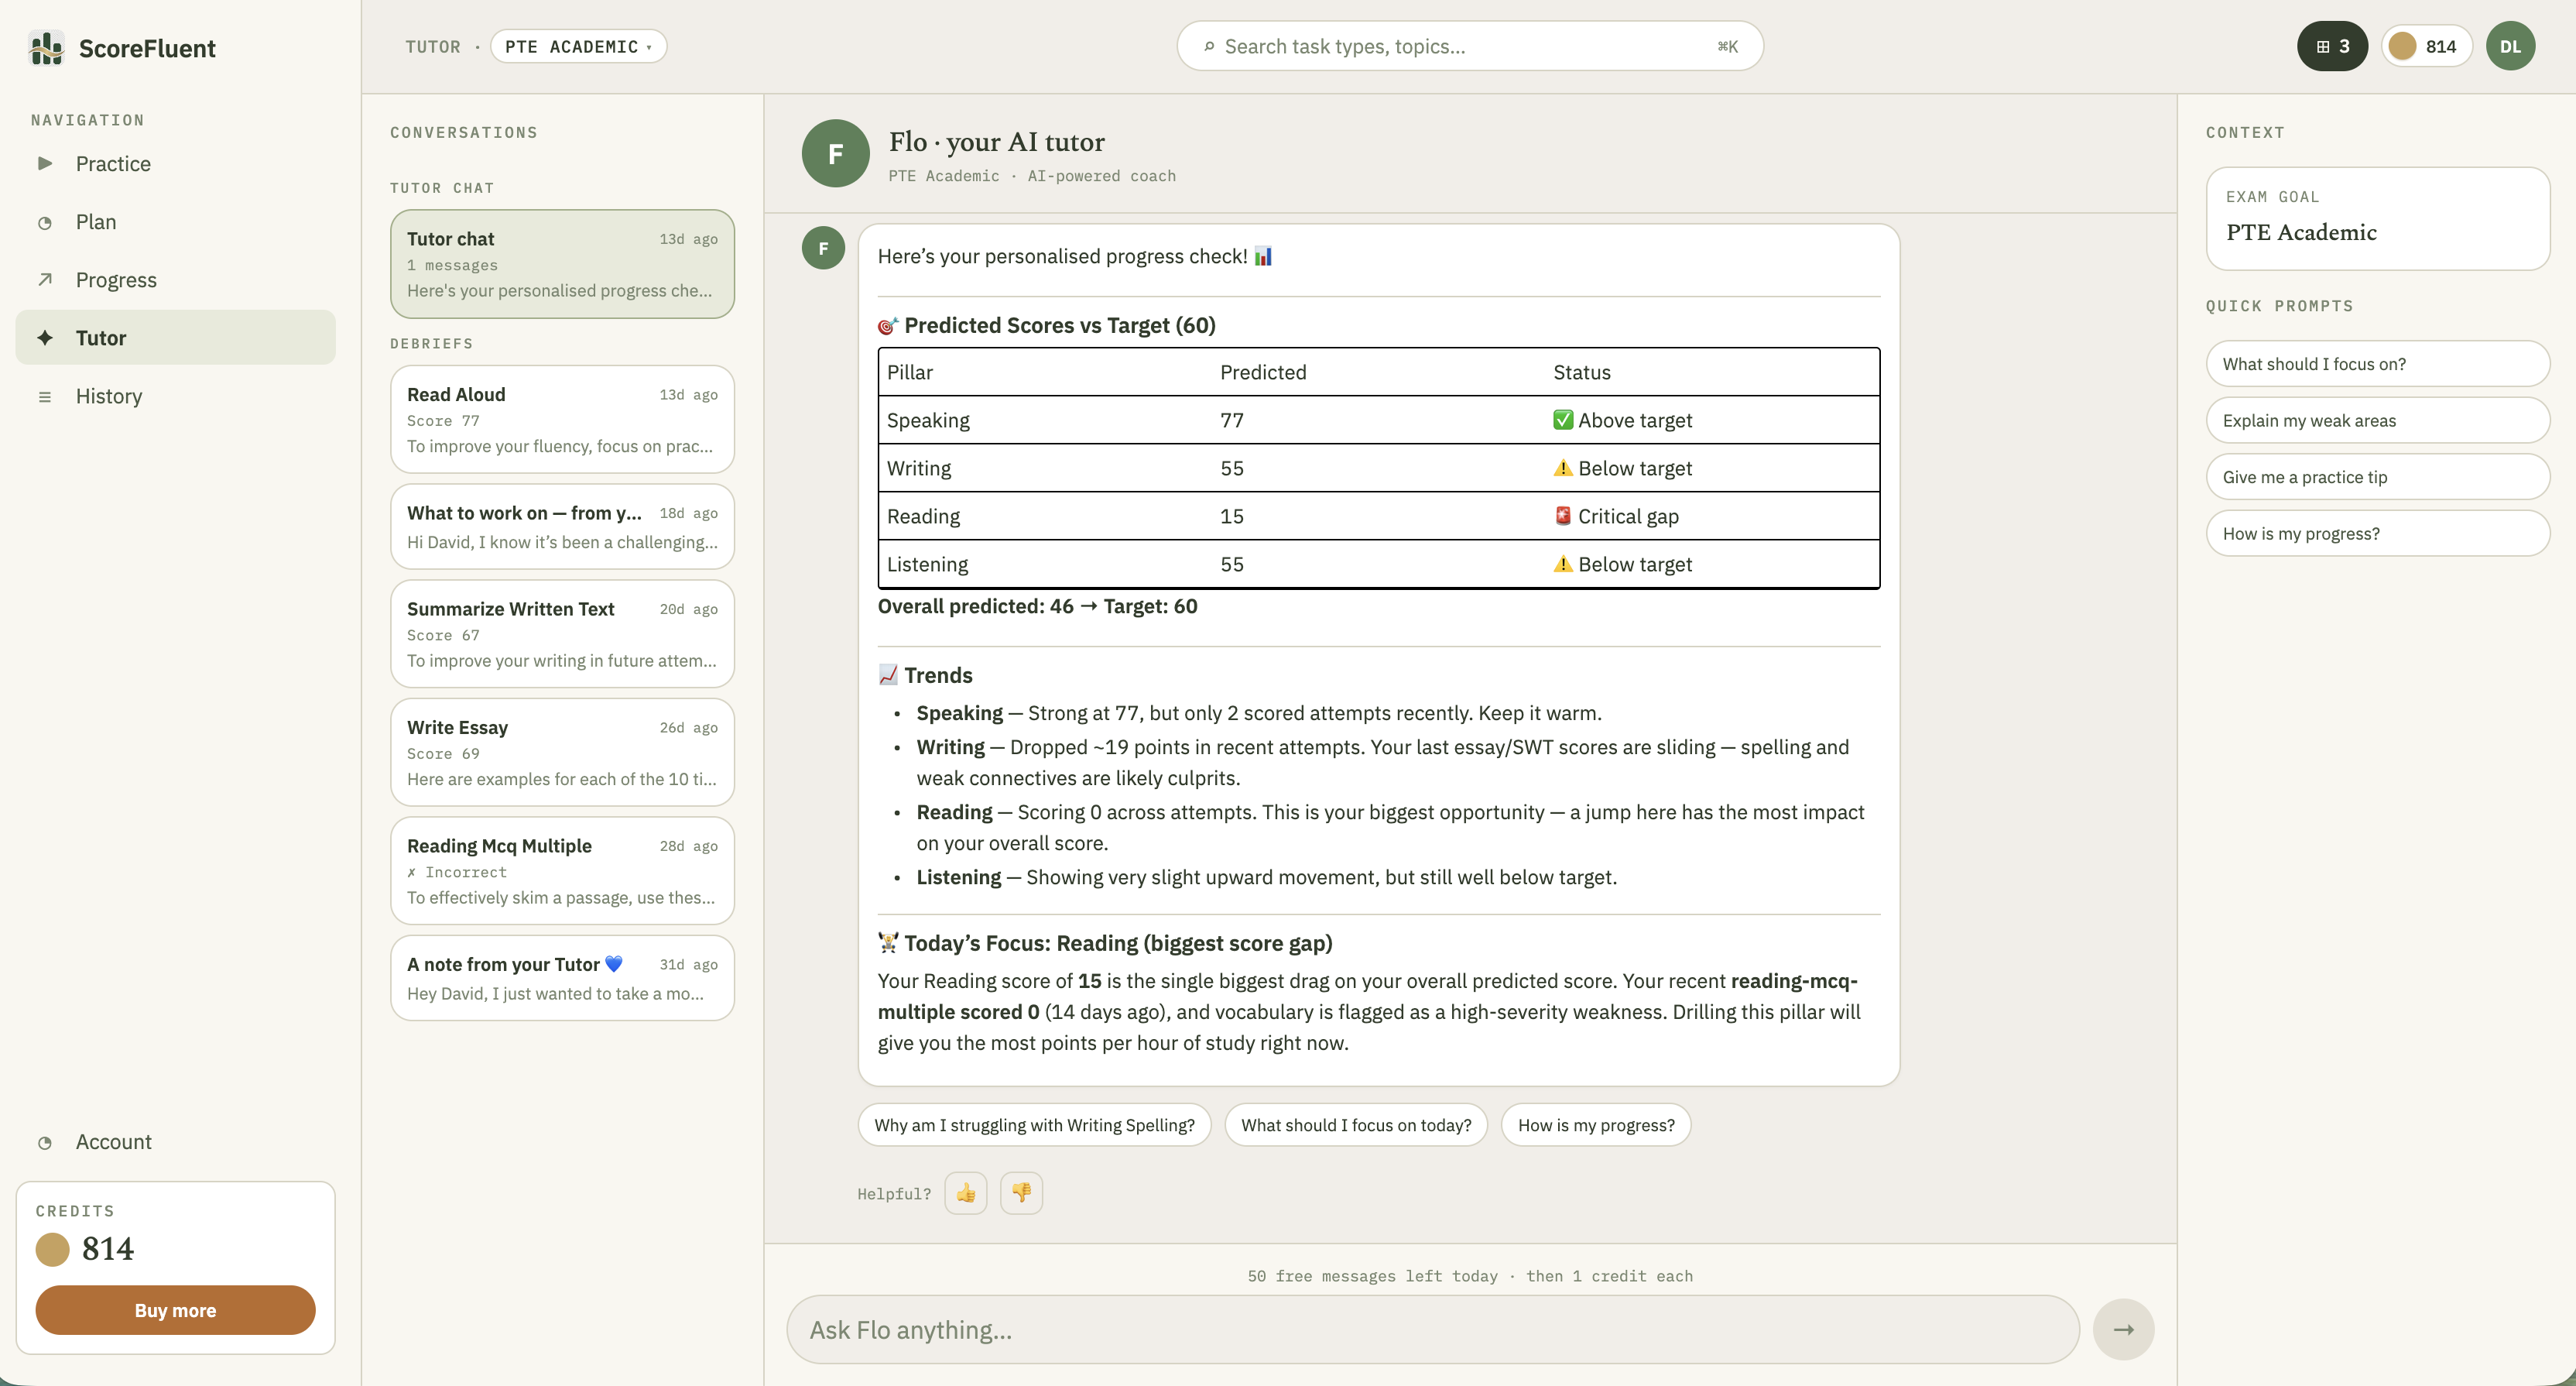Viewport: 2576px width, 1386px height.
Task: Click the send arrow button
Action: coord(2123,1329)
